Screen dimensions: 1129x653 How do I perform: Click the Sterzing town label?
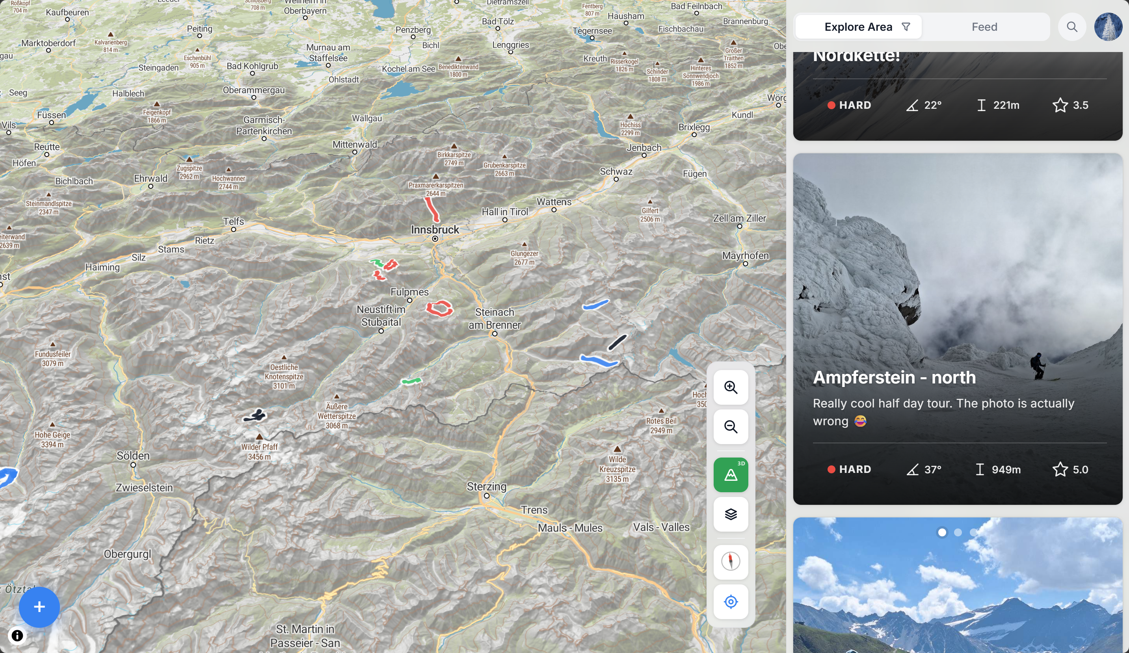coord(487,486)
